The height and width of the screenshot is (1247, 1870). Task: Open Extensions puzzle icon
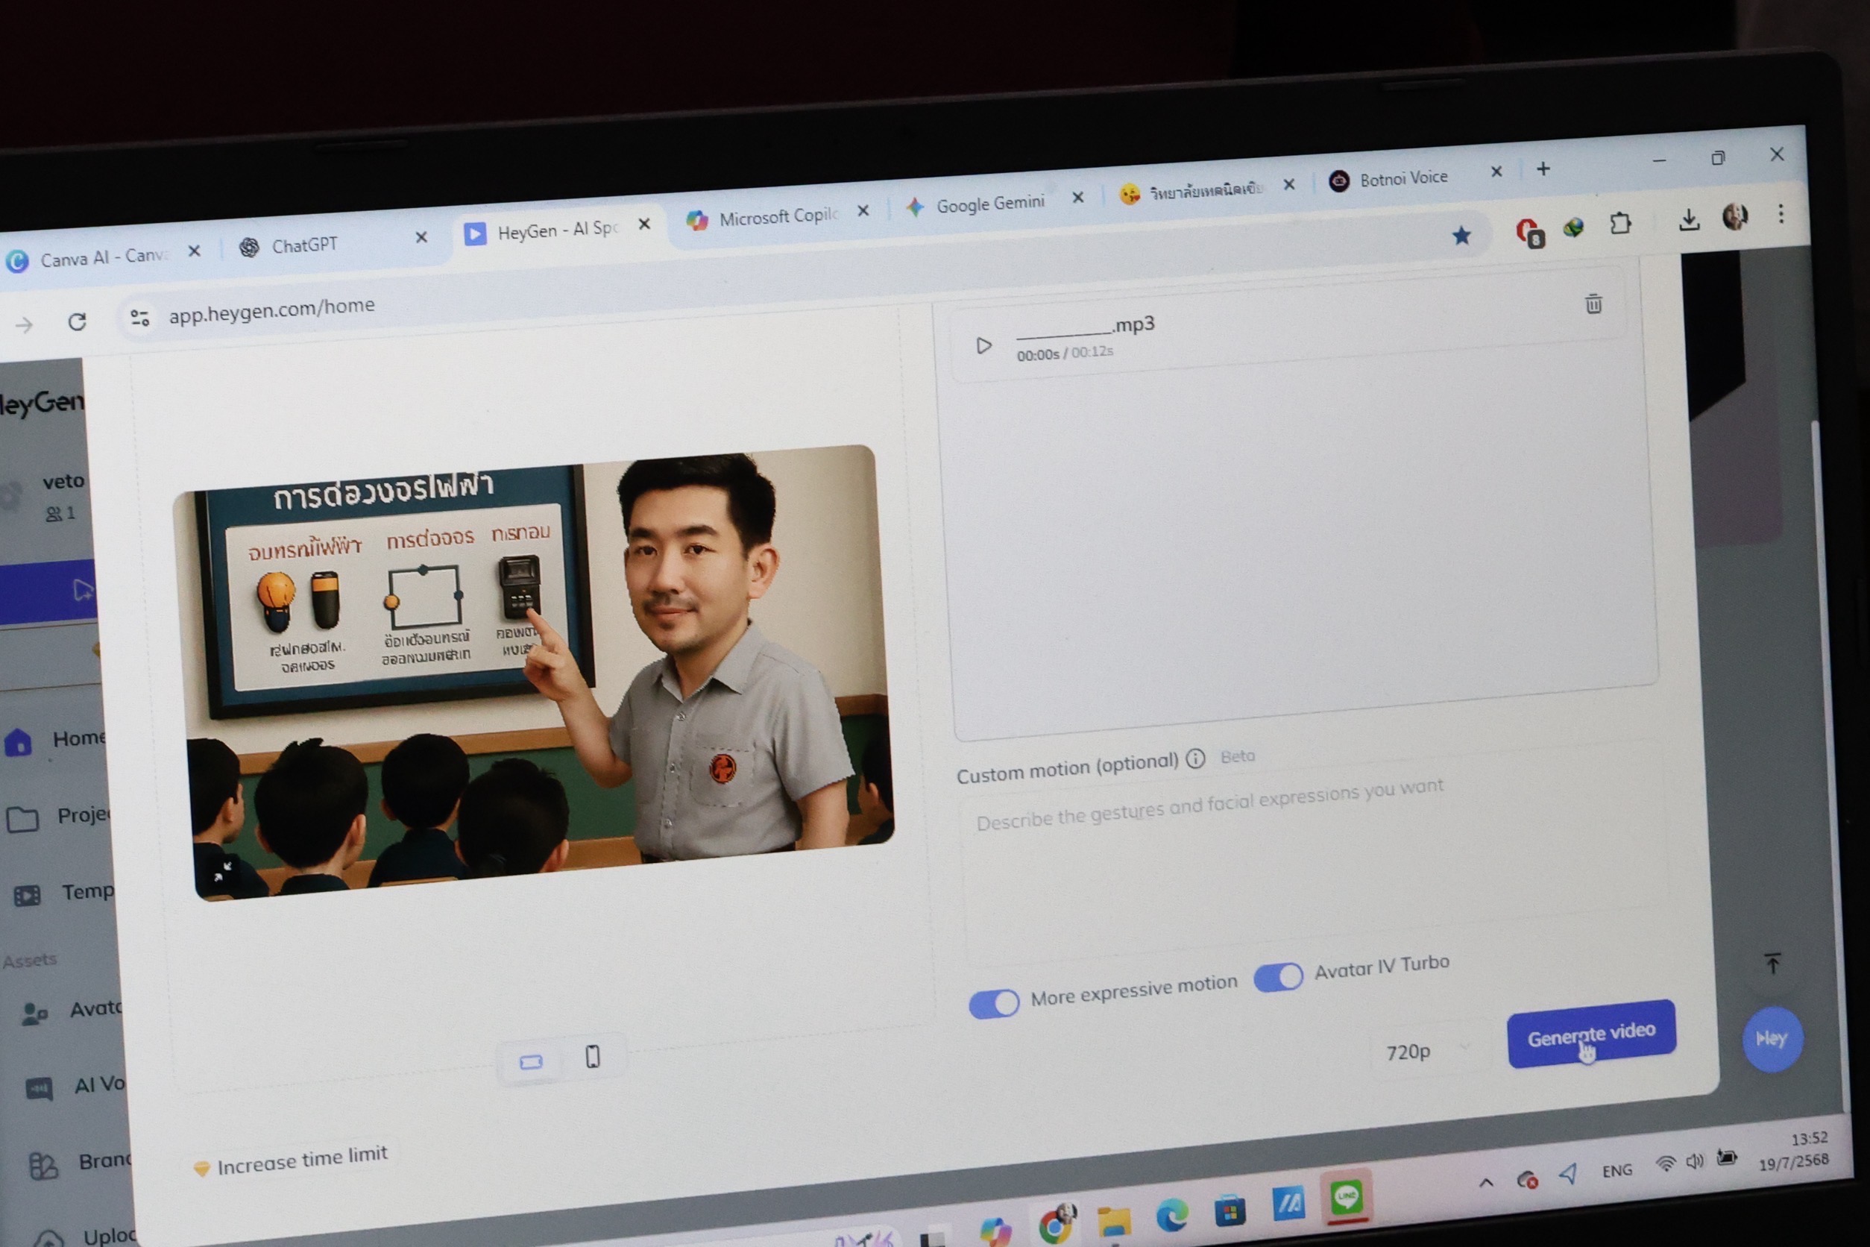click(1620, 224)
